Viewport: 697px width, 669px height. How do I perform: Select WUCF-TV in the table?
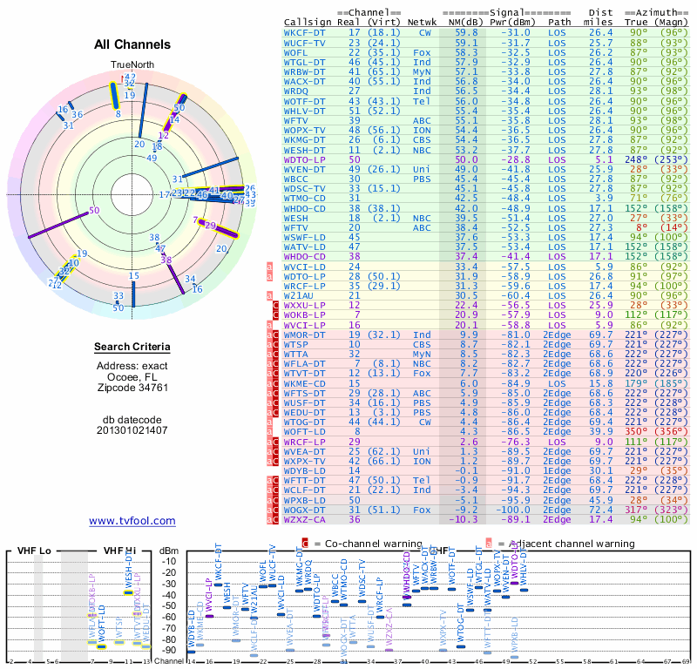click(x=304, y=43)
